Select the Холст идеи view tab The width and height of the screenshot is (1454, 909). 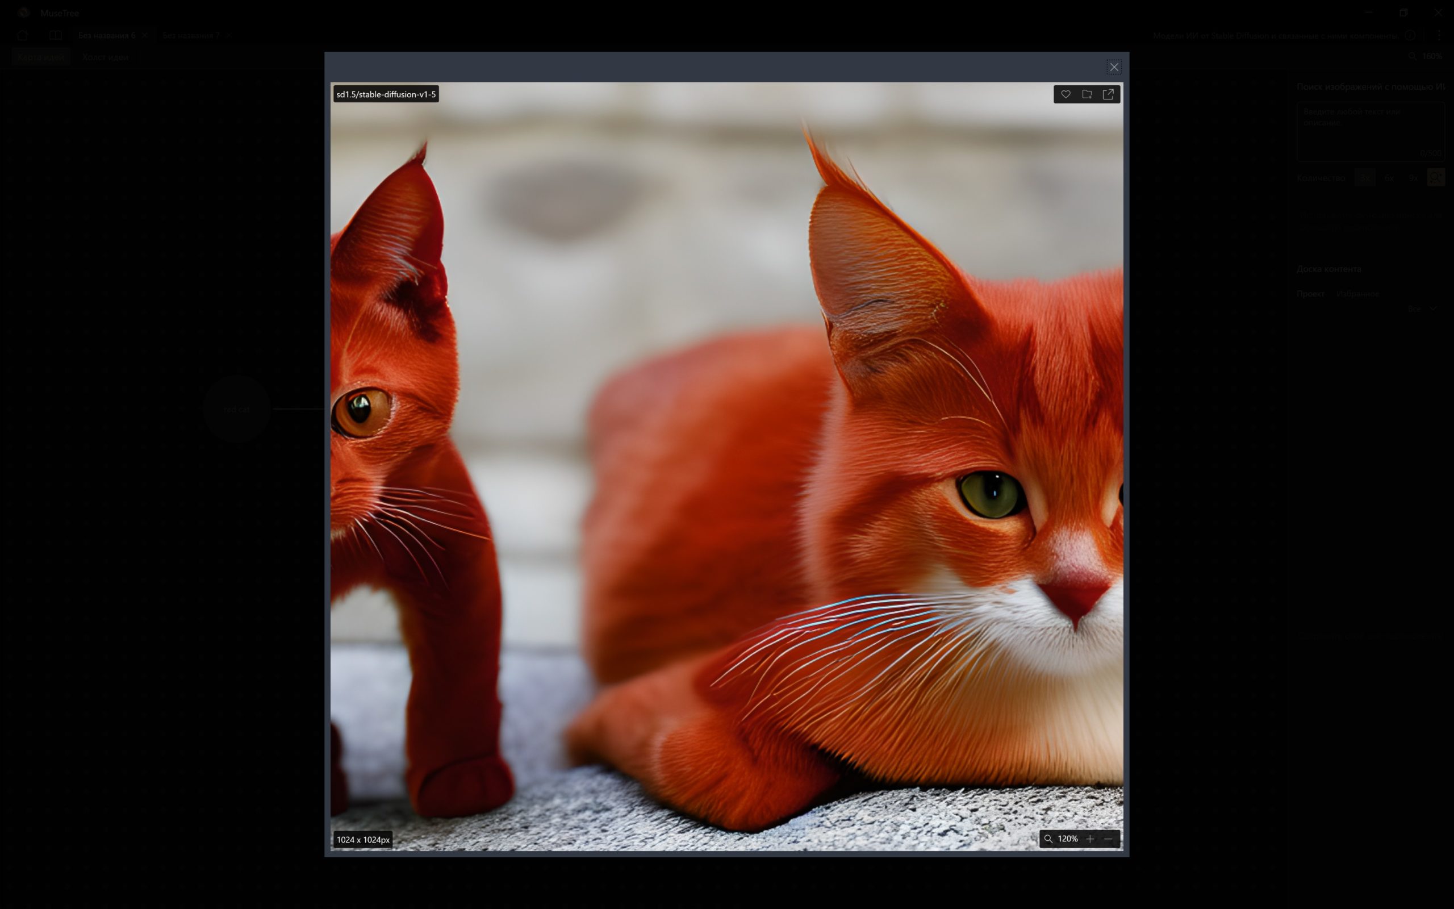click(x=105, y=57)
